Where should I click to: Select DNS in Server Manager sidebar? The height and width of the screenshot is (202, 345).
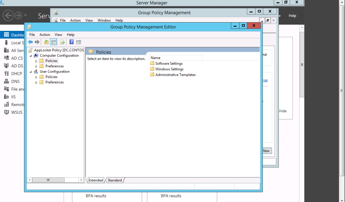(x=15, y=81)
